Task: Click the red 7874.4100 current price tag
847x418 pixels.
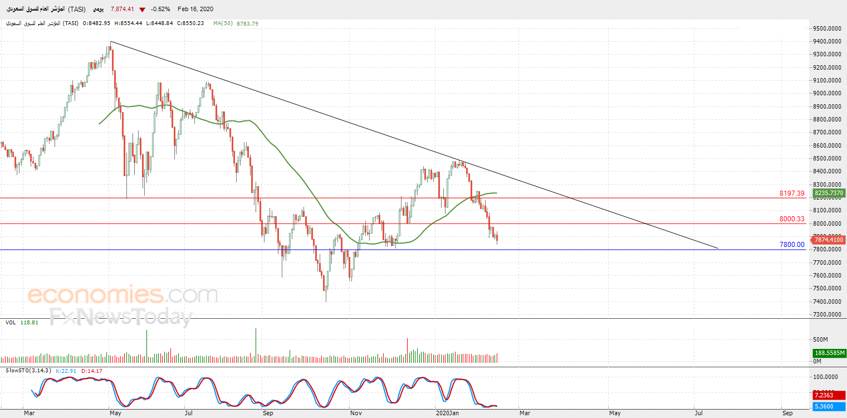Action: (x=828, y=240)
